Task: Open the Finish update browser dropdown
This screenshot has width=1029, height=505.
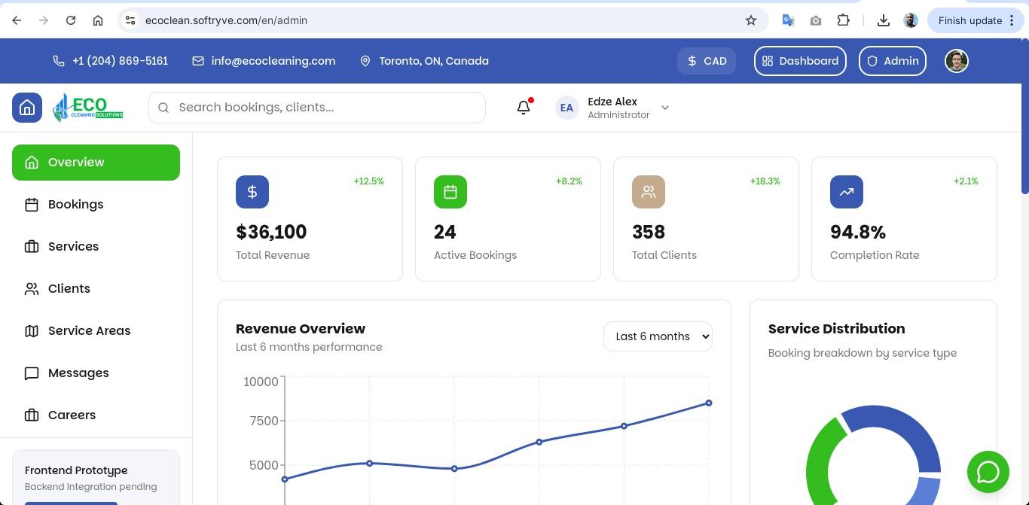Action: click(x=1012, y=20)
